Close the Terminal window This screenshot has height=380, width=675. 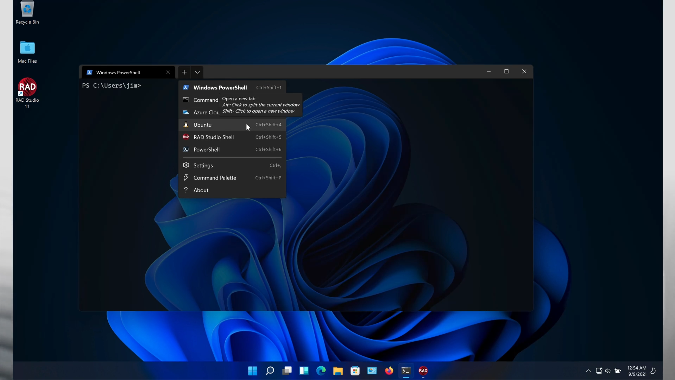[524, 71]
